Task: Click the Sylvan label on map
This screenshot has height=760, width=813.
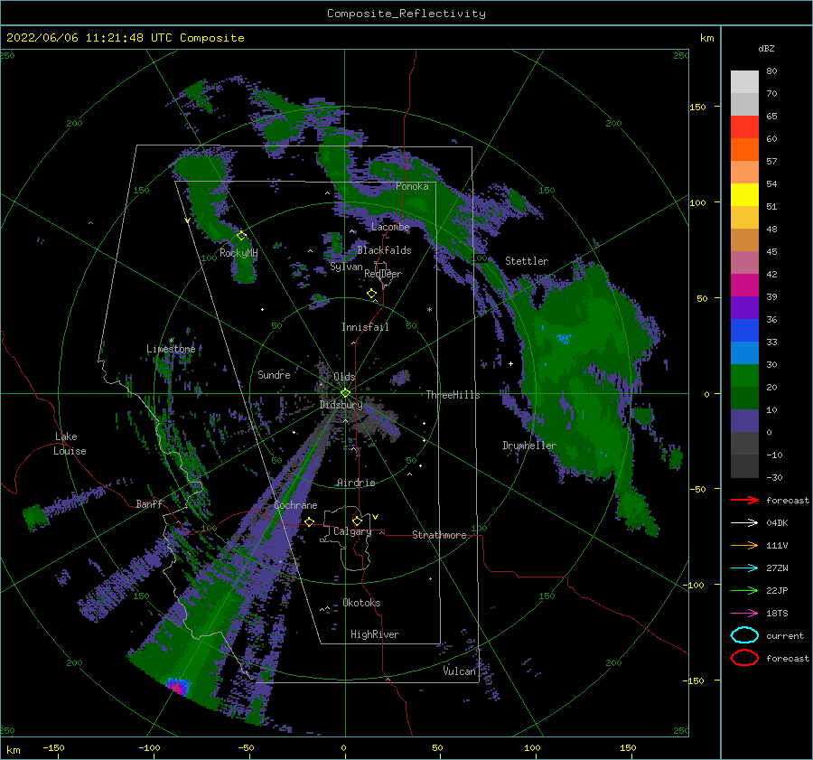Action: tap(346, 267)
